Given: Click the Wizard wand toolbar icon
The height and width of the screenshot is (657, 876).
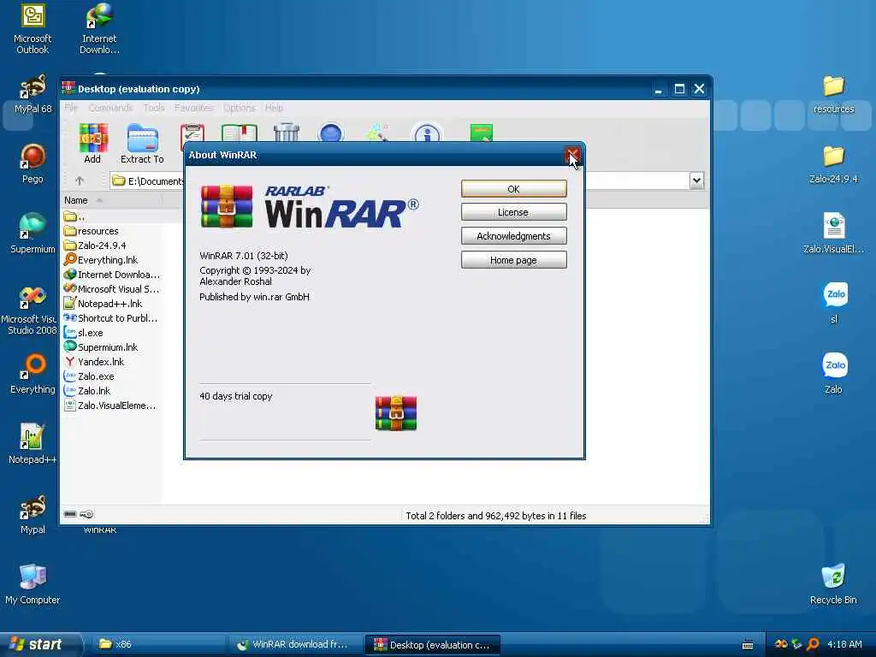Looking at the screenshot, I should coord(378,133).
